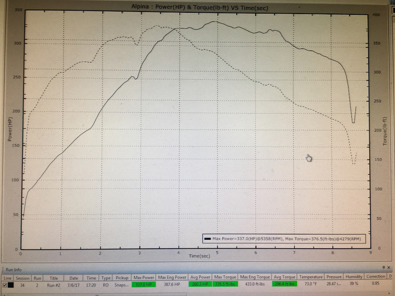The width and height of the screenshot is (395, 296).
Task: Click the Time(sec) x-axis label
Action: click(x=199, y=256)
